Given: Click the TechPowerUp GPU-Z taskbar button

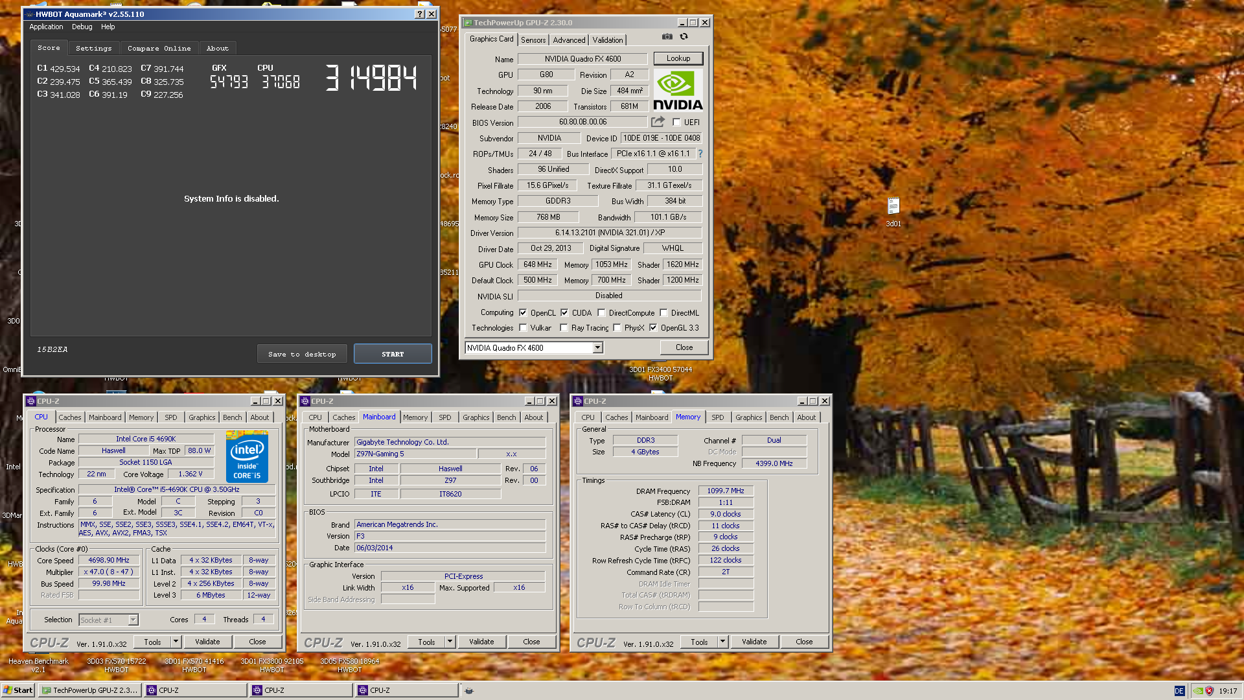Looking at the screenshot, I should click(x=89, y=690).
